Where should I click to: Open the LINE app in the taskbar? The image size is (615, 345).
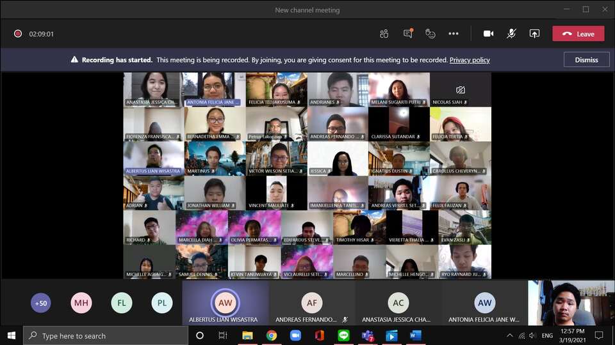point(343,335)
